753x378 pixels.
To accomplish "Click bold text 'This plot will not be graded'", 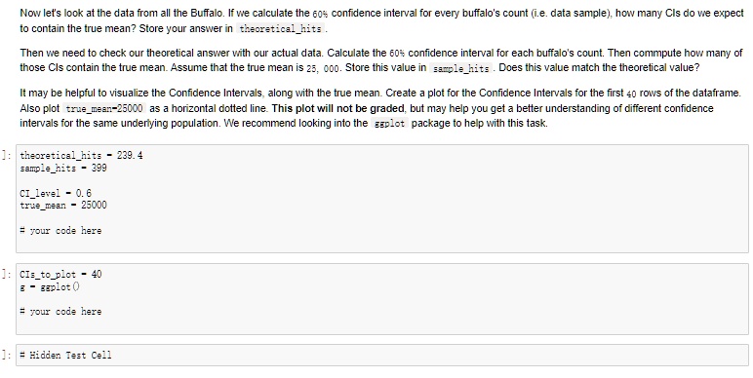I will click(338, 108).
